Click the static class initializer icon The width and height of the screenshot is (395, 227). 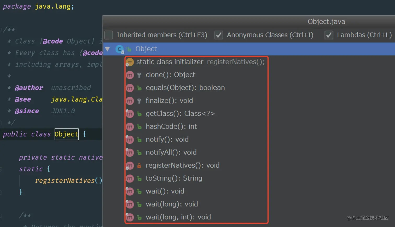(130, 62)
